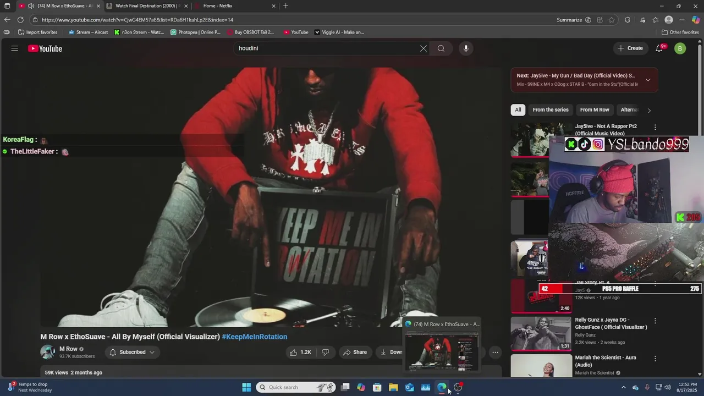Open File Explorer from the taskbar

coord(393,387)
